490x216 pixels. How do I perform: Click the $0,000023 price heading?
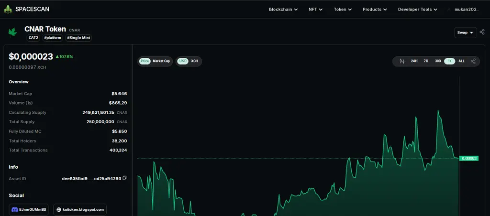coord(31,56)
